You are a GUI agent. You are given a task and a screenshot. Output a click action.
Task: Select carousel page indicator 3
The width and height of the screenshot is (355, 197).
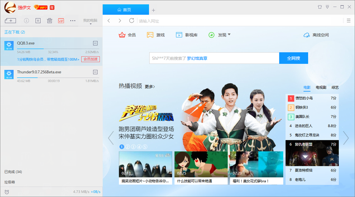pos(133,147)
